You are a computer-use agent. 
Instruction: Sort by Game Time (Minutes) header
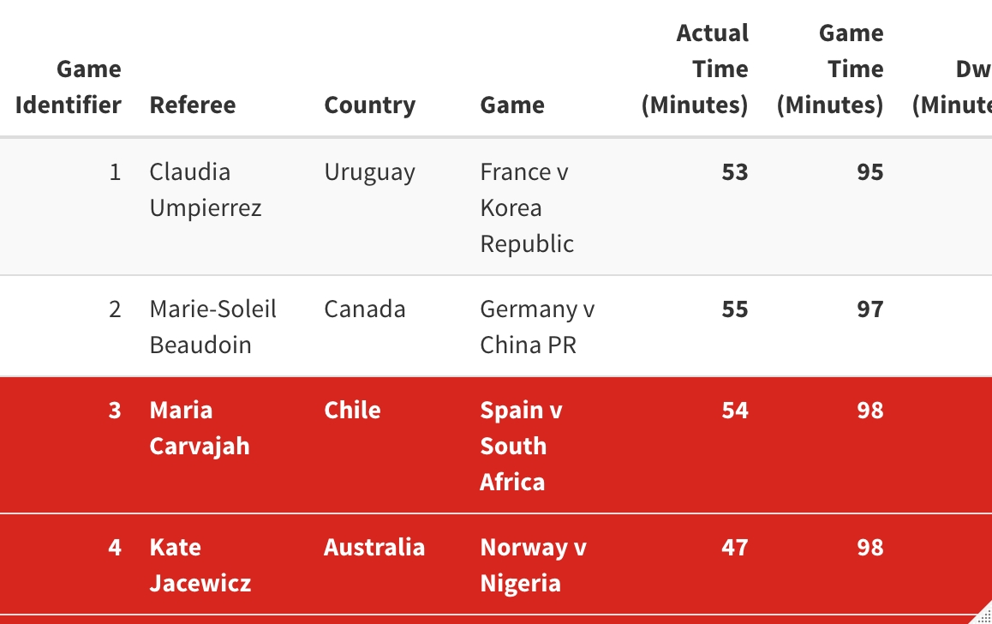[x=830, y=69]
